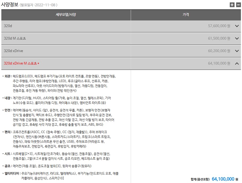This screenshot has width=242, height=183.
Task: Click the 57,600,000 원 price
Action: coord(219,26)
